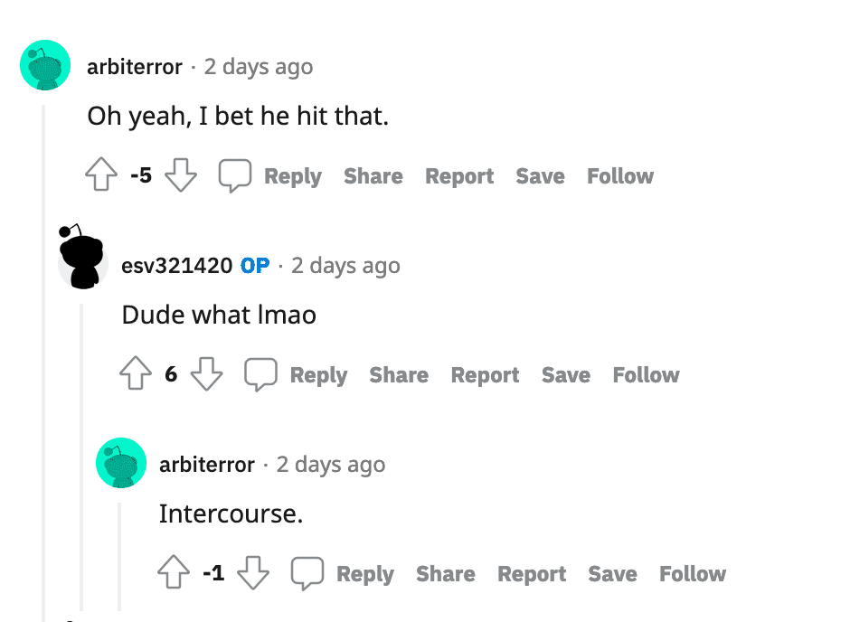
Task: Follow the "Intercourse." comment
Action: coord(692,574)
